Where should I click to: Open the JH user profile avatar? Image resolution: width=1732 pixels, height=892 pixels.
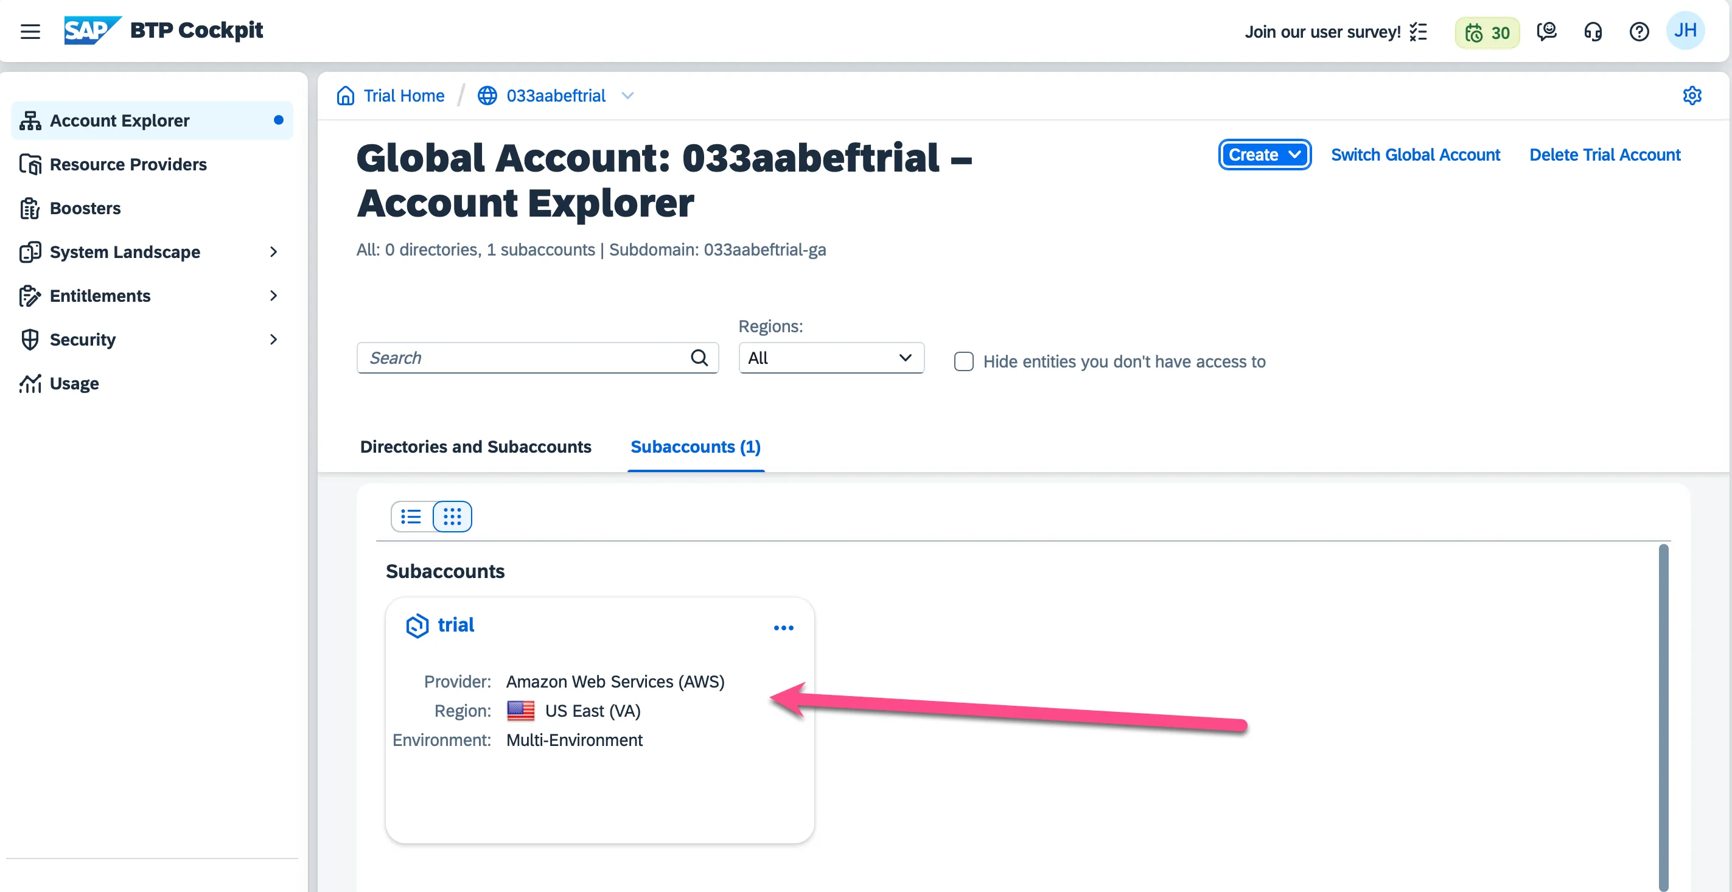(1685, 31)
